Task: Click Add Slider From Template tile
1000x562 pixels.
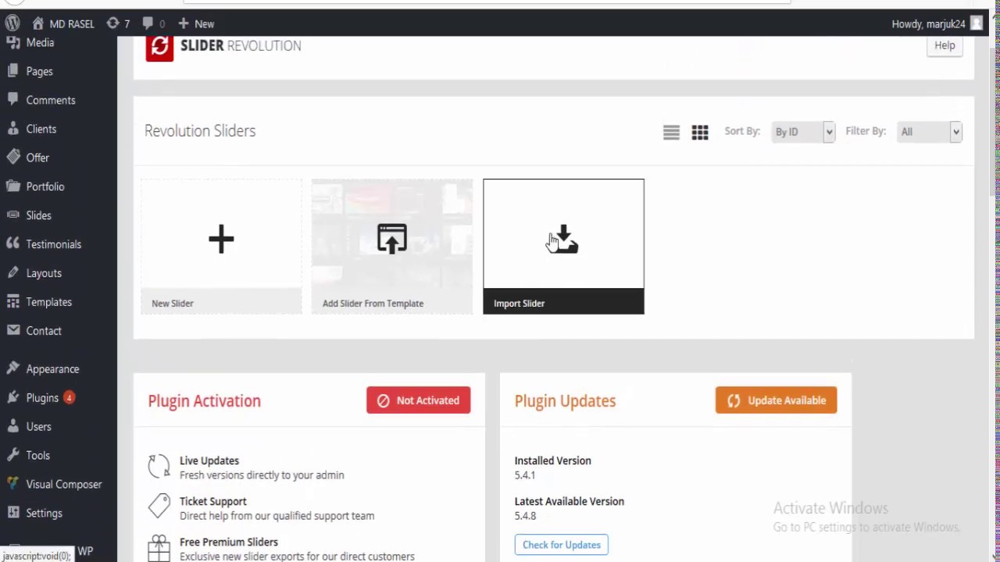Action: tap(392, 247)
